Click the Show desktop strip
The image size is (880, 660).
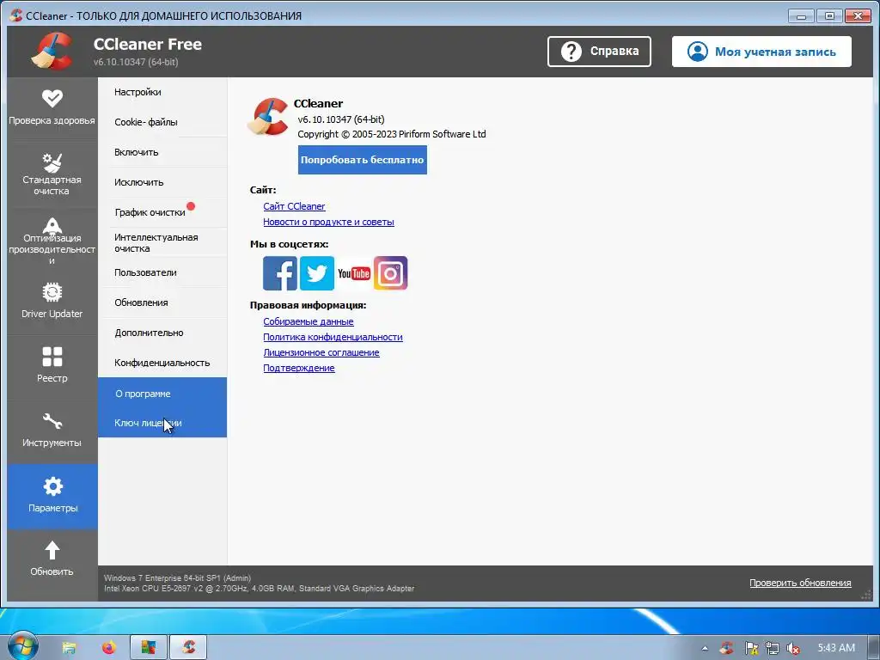[x=873, y=648]
